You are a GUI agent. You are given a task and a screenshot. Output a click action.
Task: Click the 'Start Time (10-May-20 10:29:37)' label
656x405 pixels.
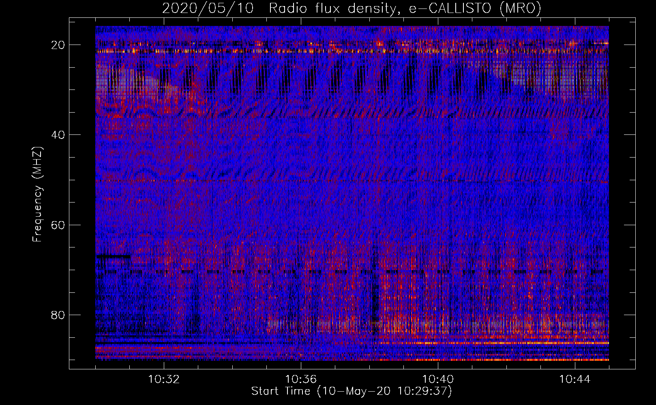coord(352,391)
